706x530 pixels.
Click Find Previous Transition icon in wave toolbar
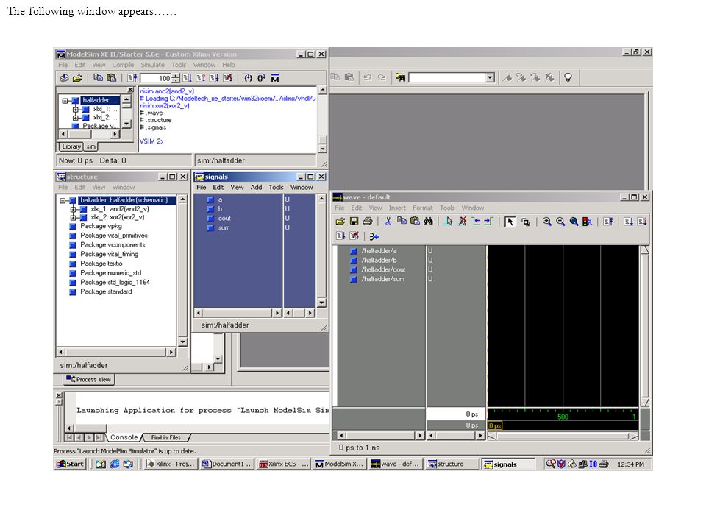coord(476,222)
